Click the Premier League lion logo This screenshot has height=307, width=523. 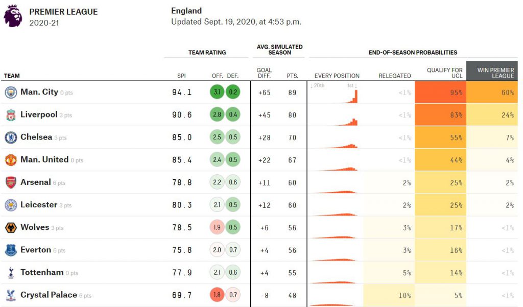pos(13,16)
